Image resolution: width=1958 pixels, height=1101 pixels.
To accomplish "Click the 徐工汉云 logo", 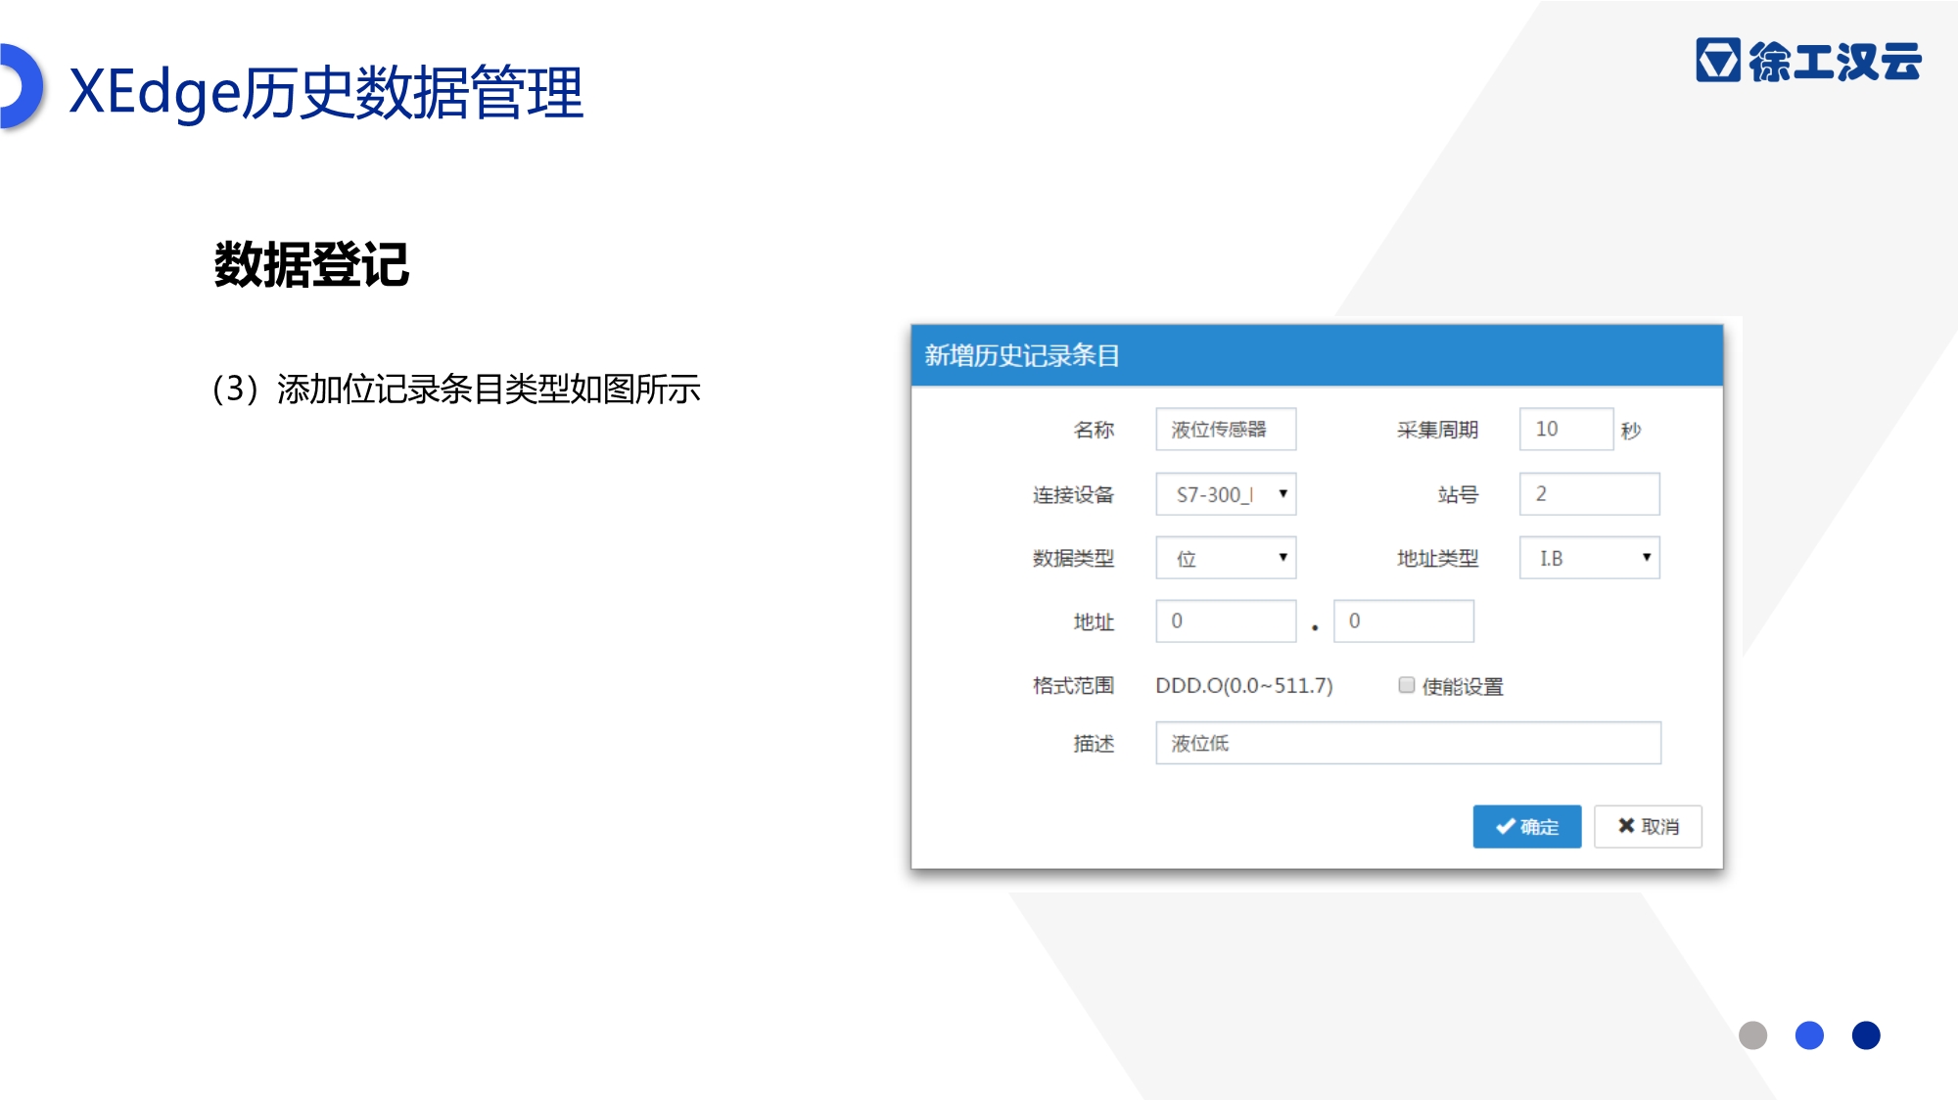I will (1808, 61).
